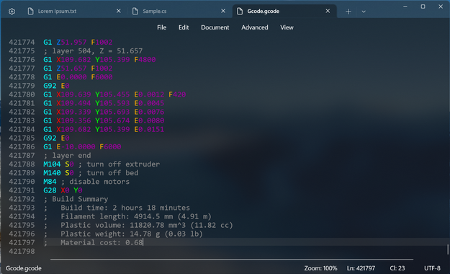The width and height of the screenshot is (450, 274).
Task: Close the Lorem Ipsum.txt tab
Action: coord(119,11)
